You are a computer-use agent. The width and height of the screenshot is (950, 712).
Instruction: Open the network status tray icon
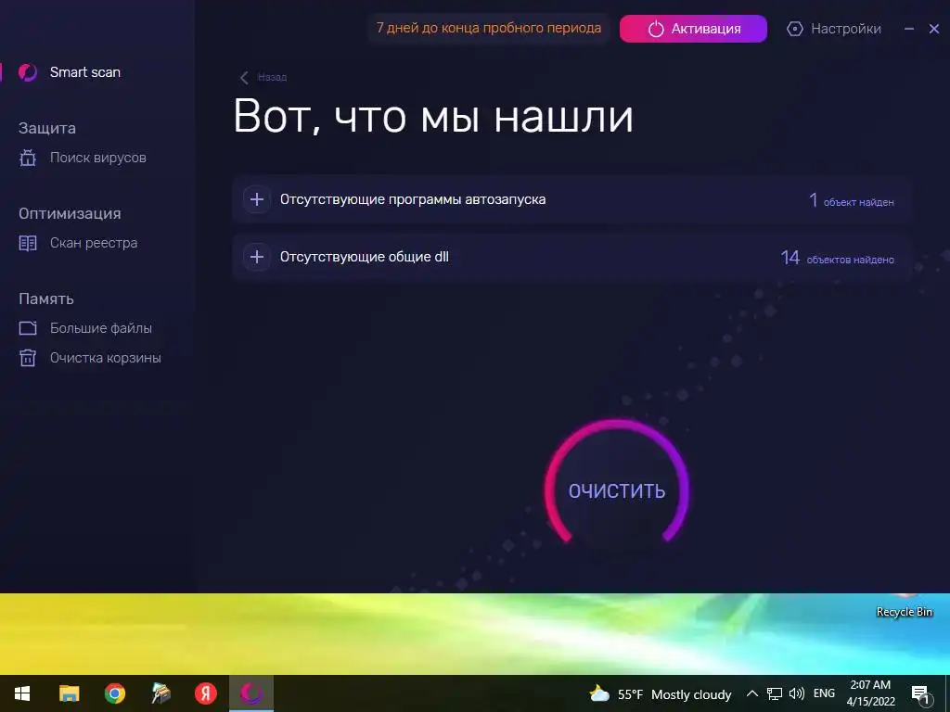(x=775, y=693)
